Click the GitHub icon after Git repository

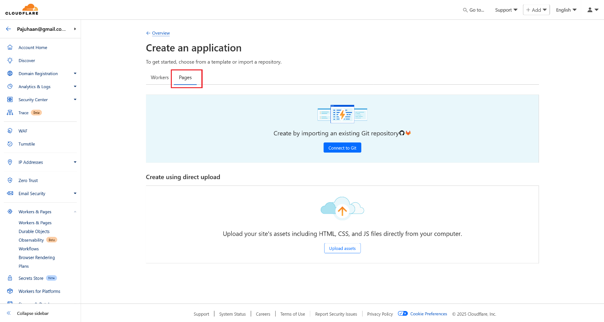pyautogui.click(x=402, y=133)
